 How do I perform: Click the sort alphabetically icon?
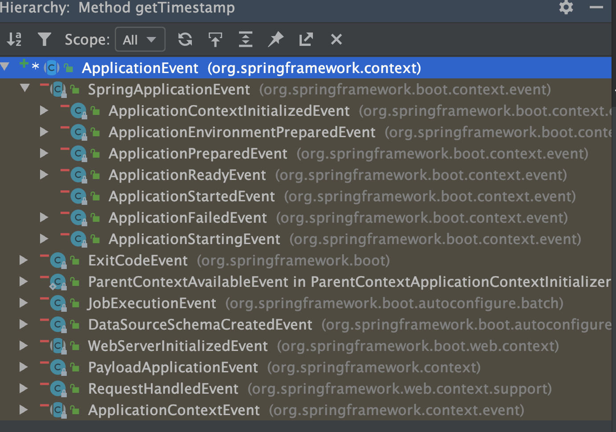14,39
